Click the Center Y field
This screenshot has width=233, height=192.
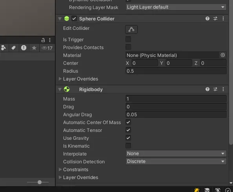179,63
